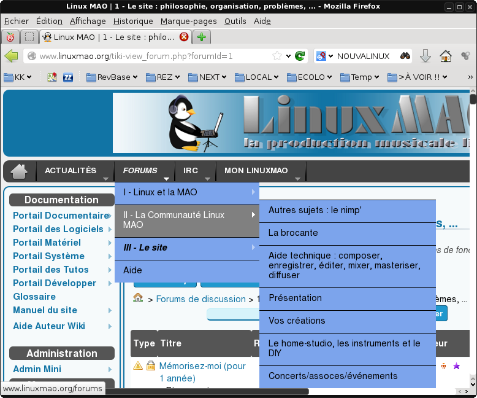Open the Fichier menu
The width and height of the screenshot is (477, 398).
[17, 21]
